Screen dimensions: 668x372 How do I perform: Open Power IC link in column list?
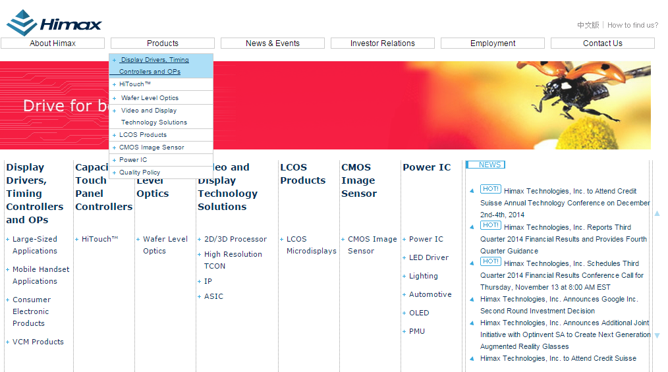point(426,239)
